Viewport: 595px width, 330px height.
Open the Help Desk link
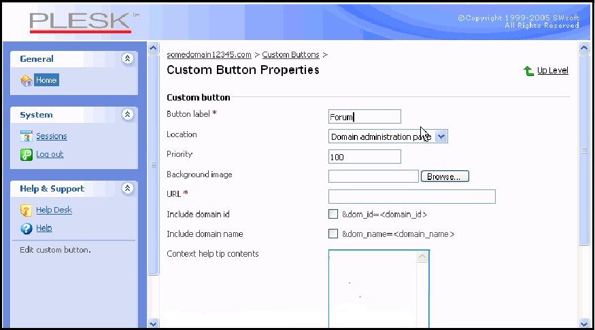(x=54, y=210)
